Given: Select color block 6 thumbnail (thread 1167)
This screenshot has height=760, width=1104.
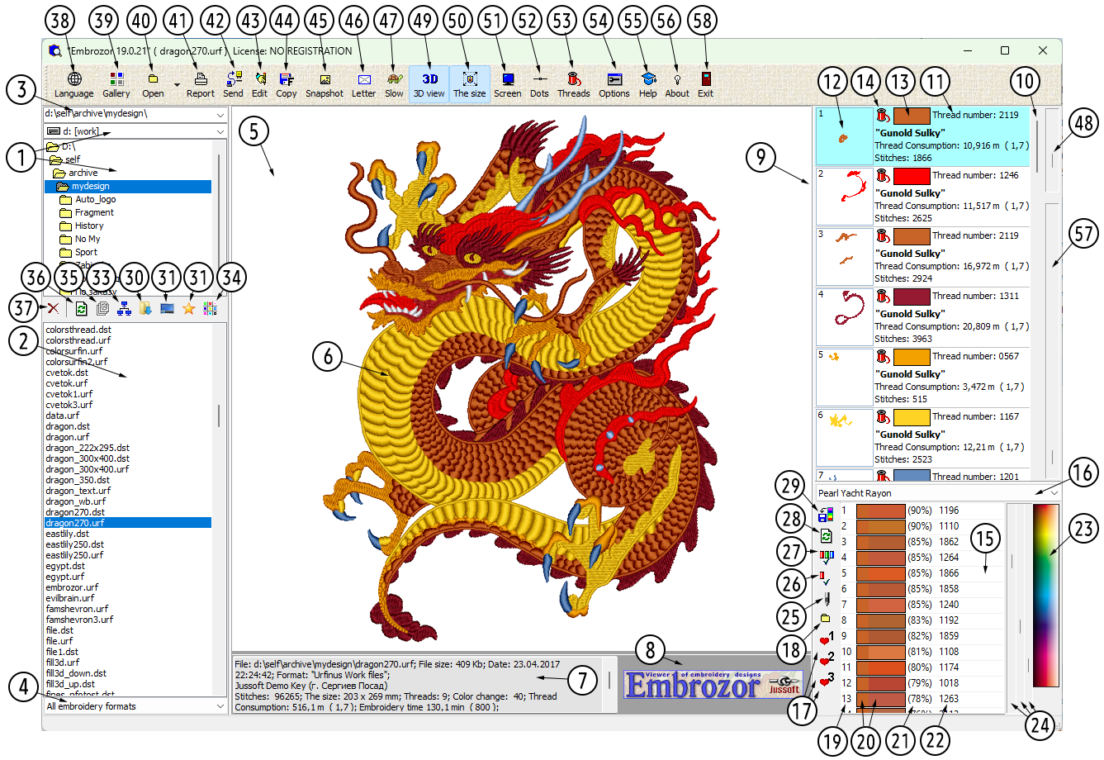Looking at the screenshot, I should (x=844, y=438).
